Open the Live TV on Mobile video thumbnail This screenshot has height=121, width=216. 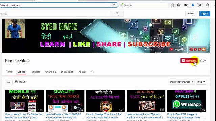(24, 101)
